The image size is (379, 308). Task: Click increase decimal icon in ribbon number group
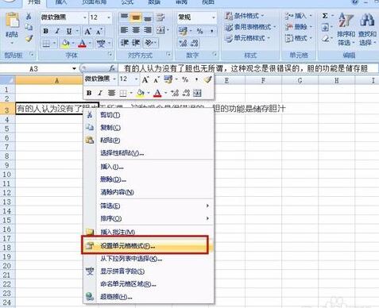(x=183, y=43)
